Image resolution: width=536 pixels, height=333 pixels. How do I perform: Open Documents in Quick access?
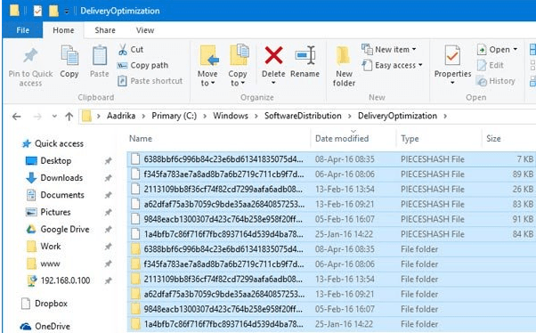coord(55,195)
